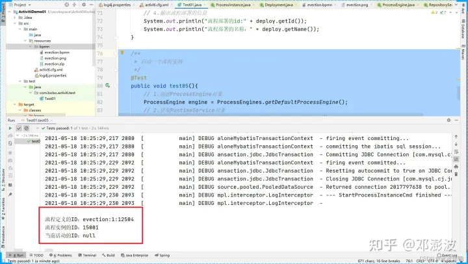The width and height of the screenshot is (468, 264).
Task: Click the editor vertical scrollbar thumb
Action: tap(458, 93)
